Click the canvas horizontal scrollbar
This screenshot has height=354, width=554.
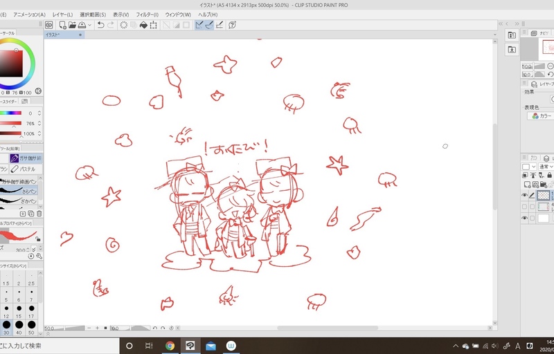coord(328,328)
